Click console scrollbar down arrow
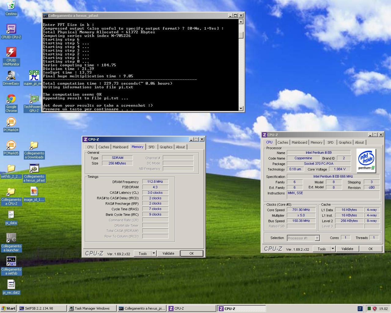The width and height of the screenshot is (391, 313). tap(241, 109)
